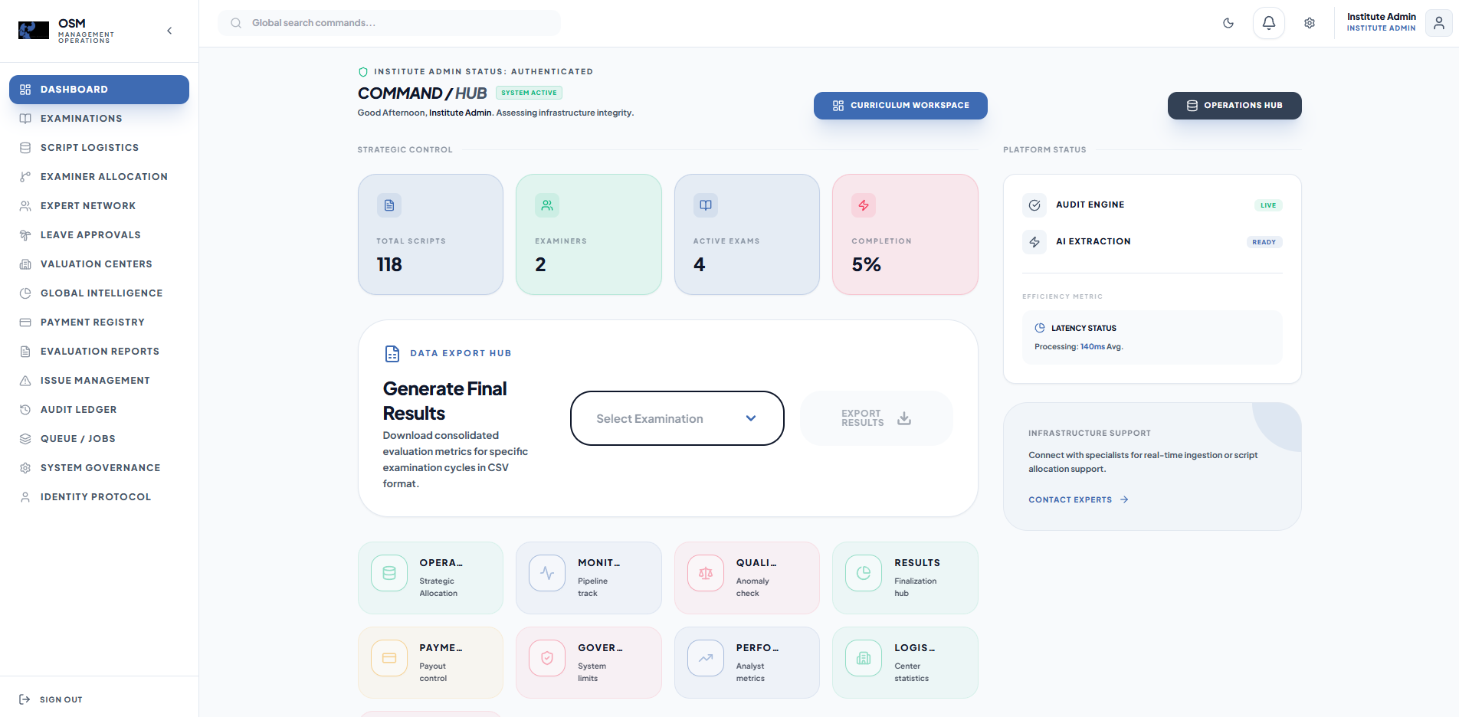Click the Global Intelligence pie icon

click(x=25, y=293)
